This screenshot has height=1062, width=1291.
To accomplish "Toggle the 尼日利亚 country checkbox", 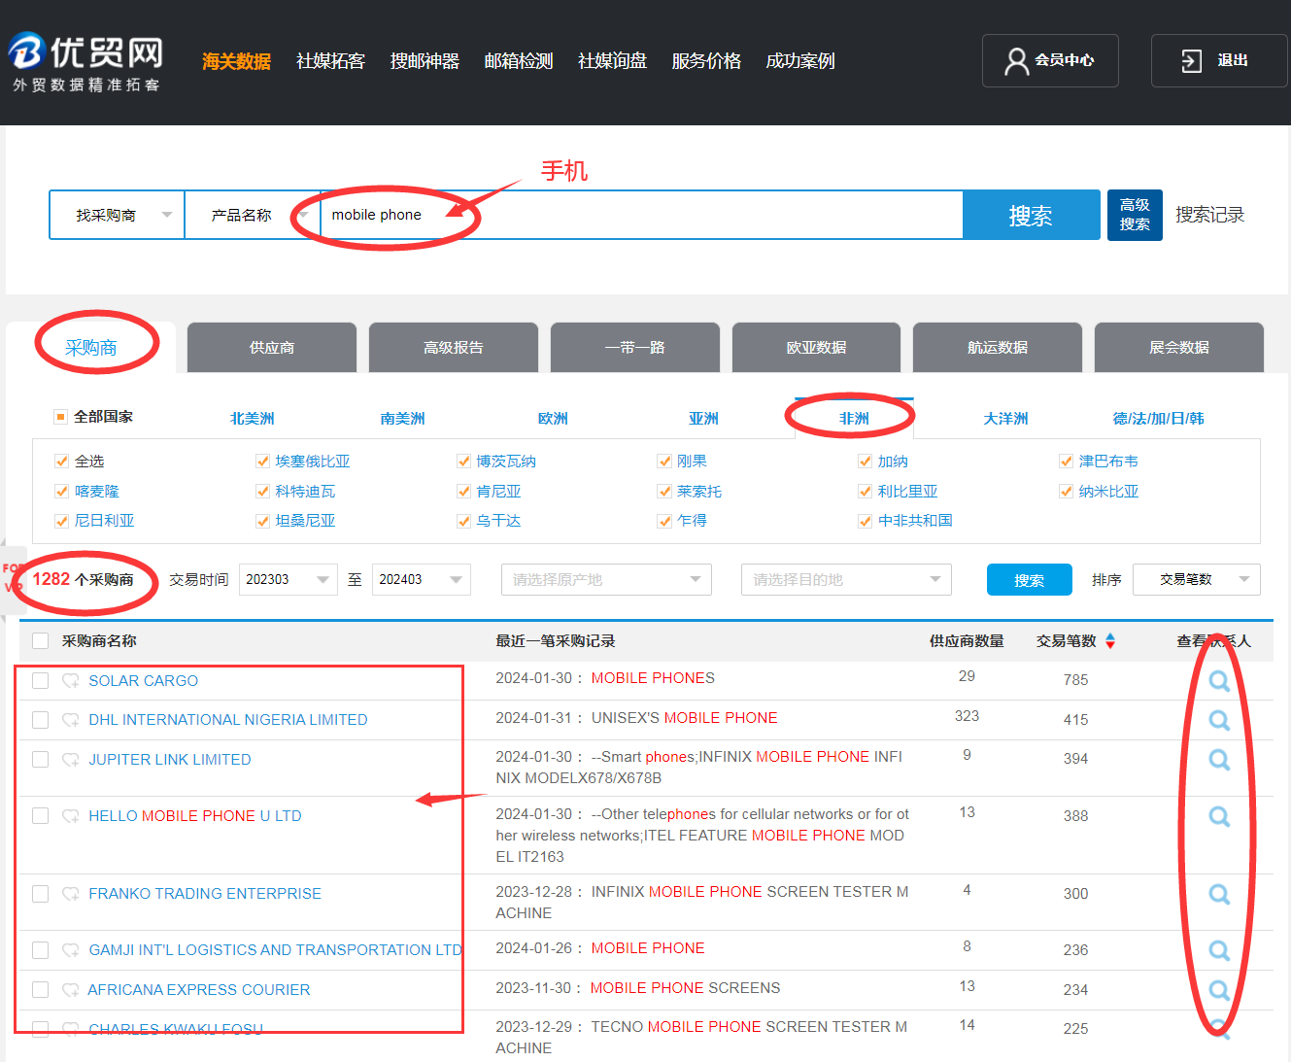I will click(x=62, y=521).
